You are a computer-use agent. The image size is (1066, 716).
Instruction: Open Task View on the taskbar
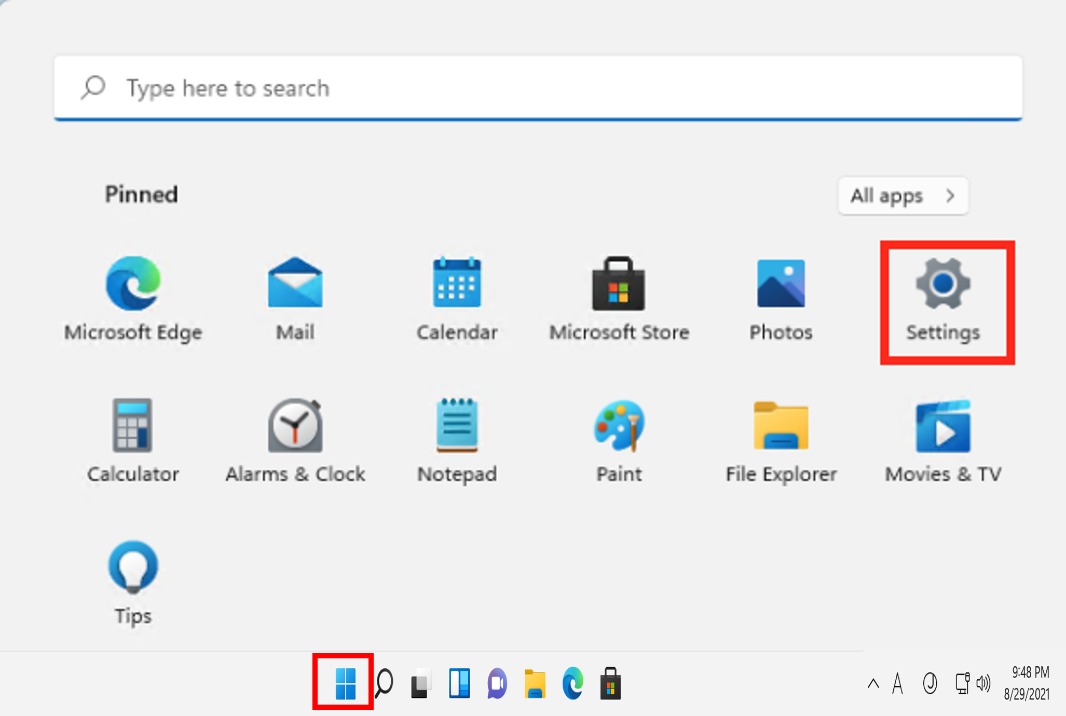point(421,683)
